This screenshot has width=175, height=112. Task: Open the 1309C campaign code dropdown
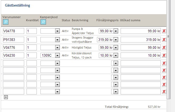pyautogui.click(x=57, y=55)
